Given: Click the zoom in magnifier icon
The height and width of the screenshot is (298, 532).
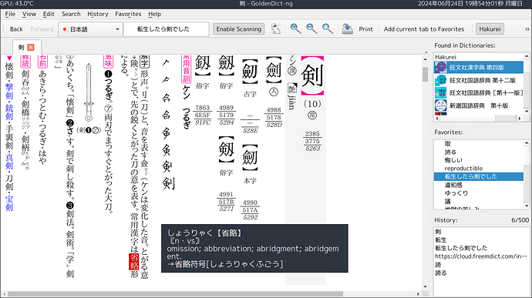Looking at the screenshot, I should 295,28.
